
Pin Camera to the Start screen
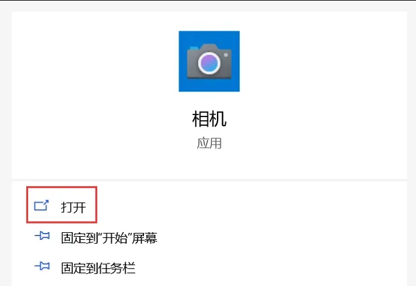point(96,238)
